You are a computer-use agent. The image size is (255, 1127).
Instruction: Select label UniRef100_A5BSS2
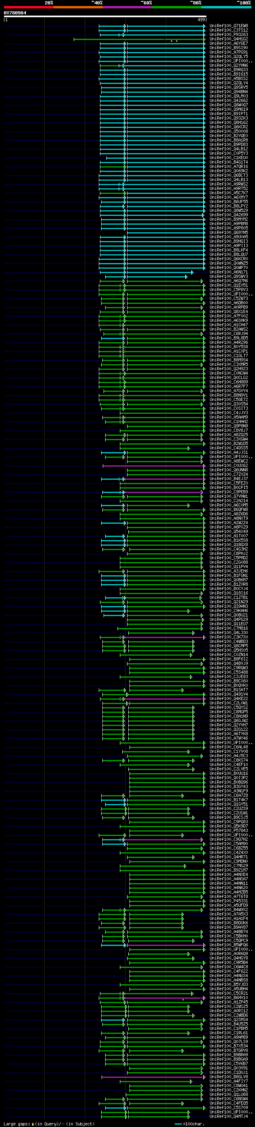point(229,79)
